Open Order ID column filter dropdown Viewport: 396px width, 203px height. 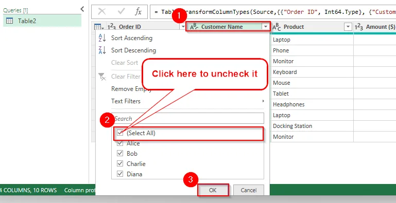pyautogui.click(x=183, y=27)
